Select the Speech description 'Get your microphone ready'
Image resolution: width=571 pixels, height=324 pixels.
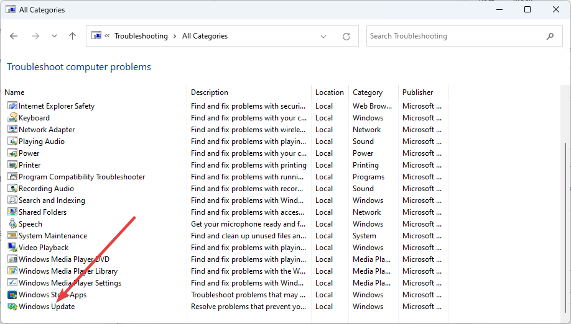pyautogui.click(x=248, y=224)
